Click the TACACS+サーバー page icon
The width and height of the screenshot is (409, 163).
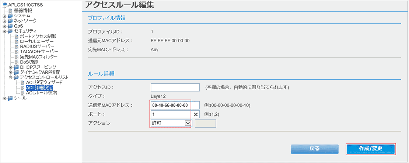point(17,52)
